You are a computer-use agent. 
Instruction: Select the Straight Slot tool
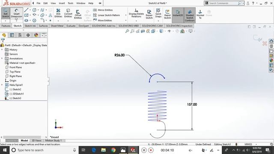pyautogui.click(x=26, y=21)
